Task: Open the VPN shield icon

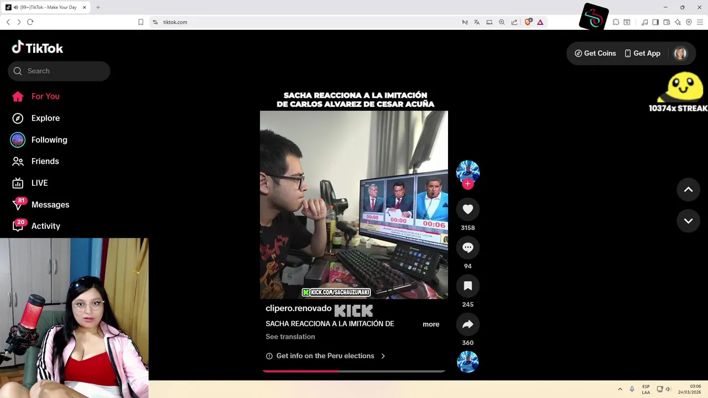Action: click(x=689, y=22)
